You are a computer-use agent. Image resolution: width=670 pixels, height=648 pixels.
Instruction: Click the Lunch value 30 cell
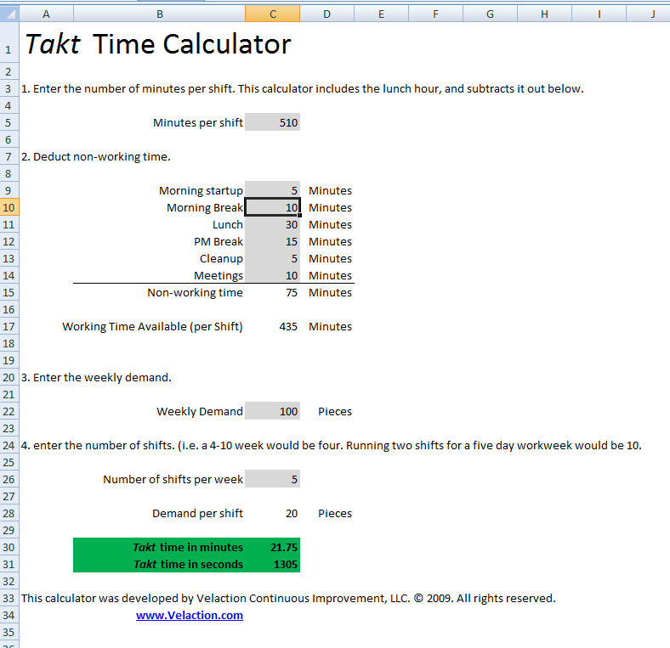point(273,224)
